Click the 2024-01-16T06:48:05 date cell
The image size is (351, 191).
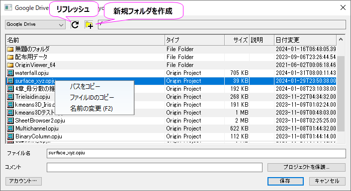tap(306, 49)
